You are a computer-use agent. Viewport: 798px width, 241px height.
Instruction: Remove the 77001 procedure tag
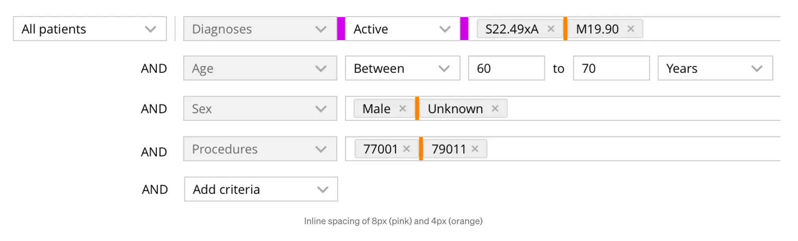407,149
